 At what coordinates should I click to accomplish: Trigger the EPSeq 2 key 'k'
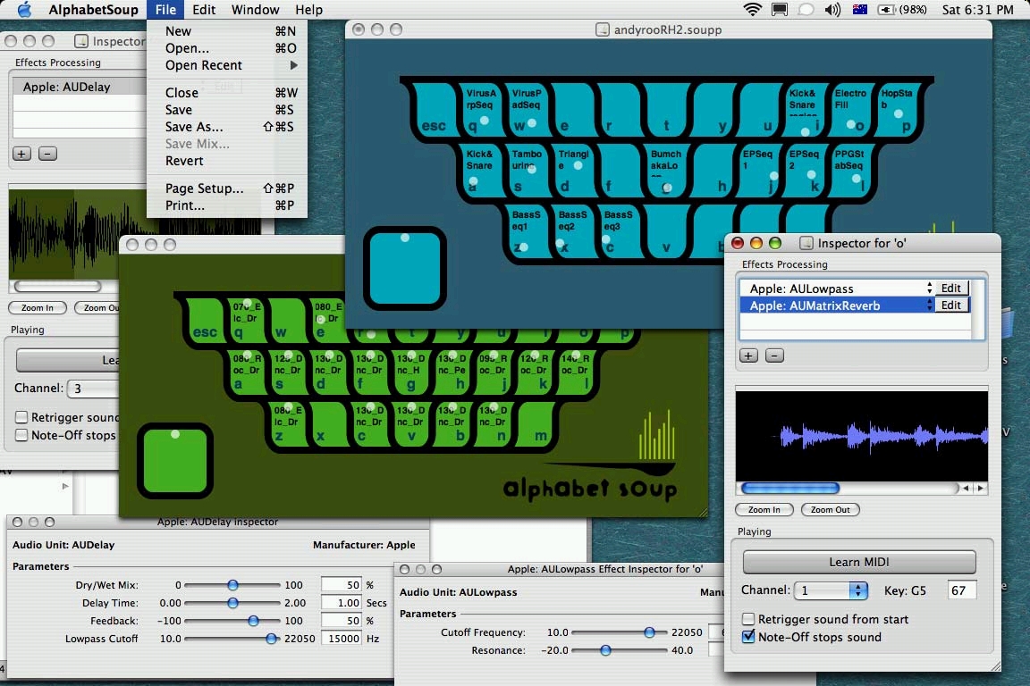click(x=804, y=171)
